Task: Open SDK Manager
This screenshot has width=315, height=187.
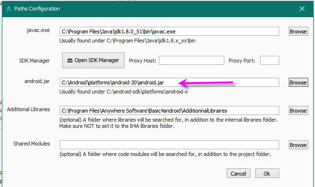Action: click(93, 60)
